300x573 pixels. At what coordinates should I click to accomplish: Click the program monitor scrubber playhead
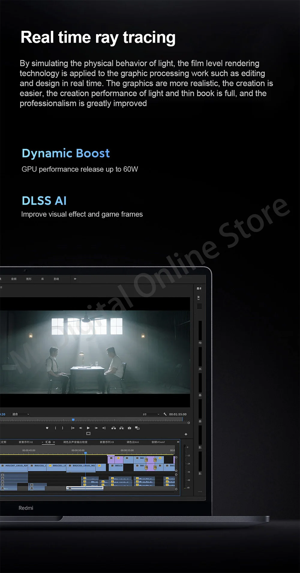coord(73,420)
